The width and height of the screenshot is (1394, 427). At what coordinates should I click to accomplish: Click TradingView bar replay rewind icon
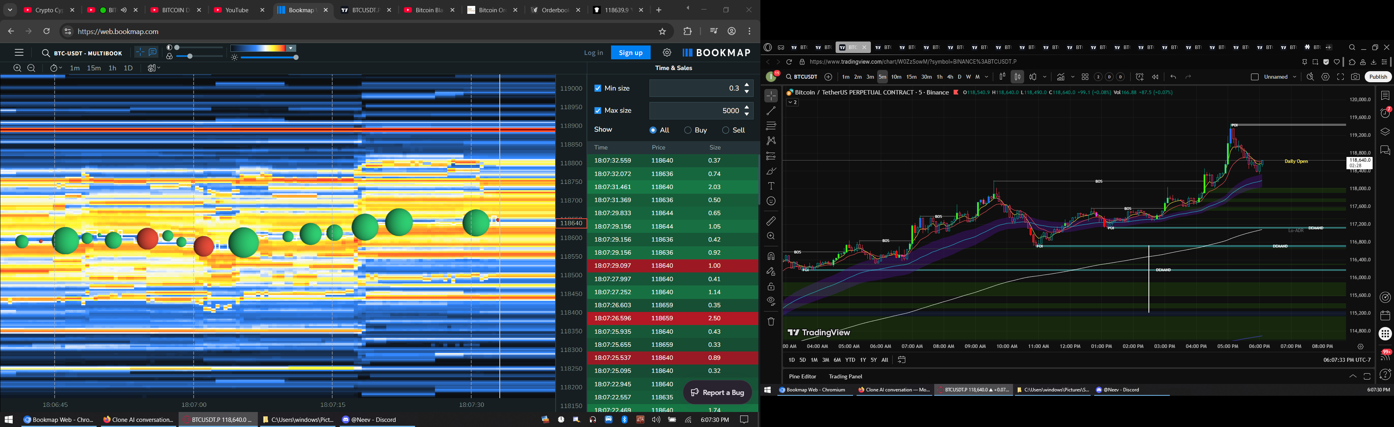click(x=1155, y=77)
